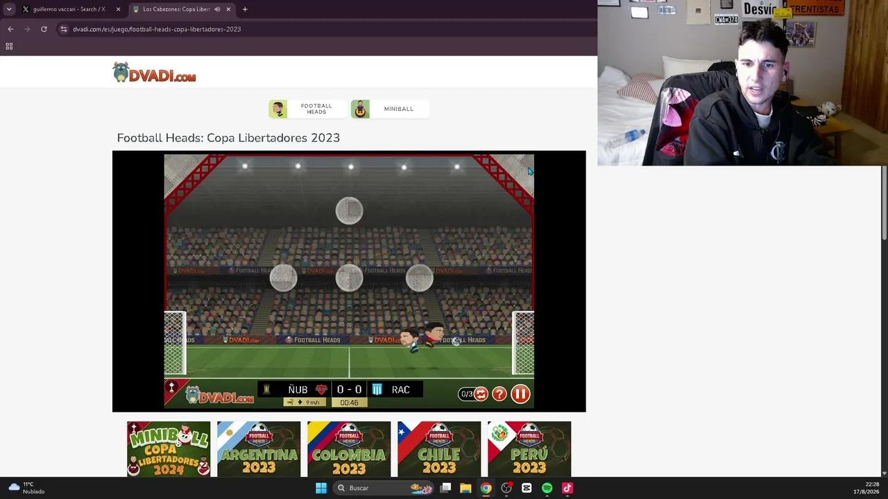The height and width of the screenshot is (499, 888).
Task: Open Task View on the taskbar
Action: tap(445, 488)
